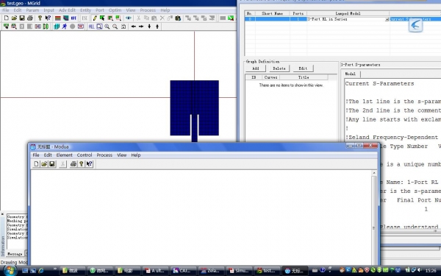Click the save icon in the Modua toolbar
This screenshot has height=276, width=441.
(52, 164)
